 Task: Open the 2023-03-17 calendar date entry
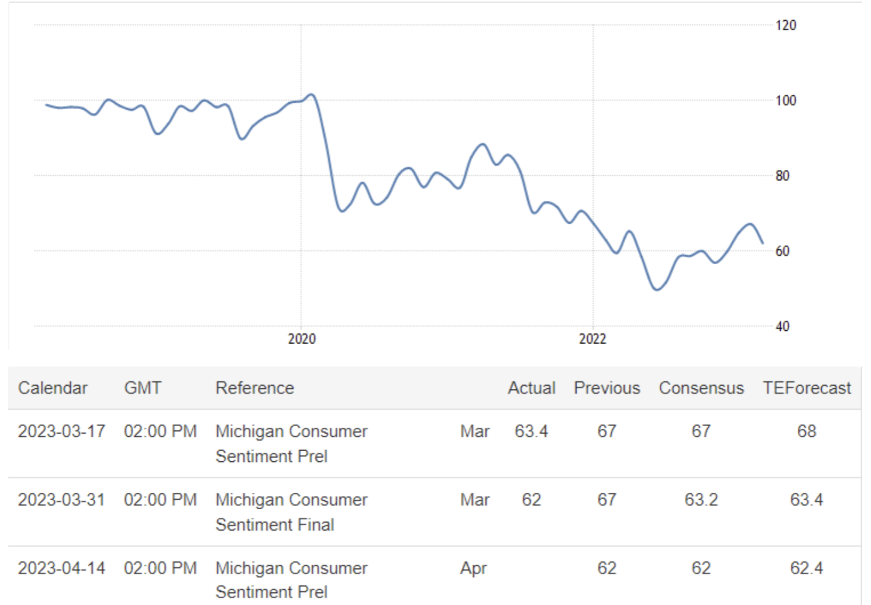click(x=61, y=431)
